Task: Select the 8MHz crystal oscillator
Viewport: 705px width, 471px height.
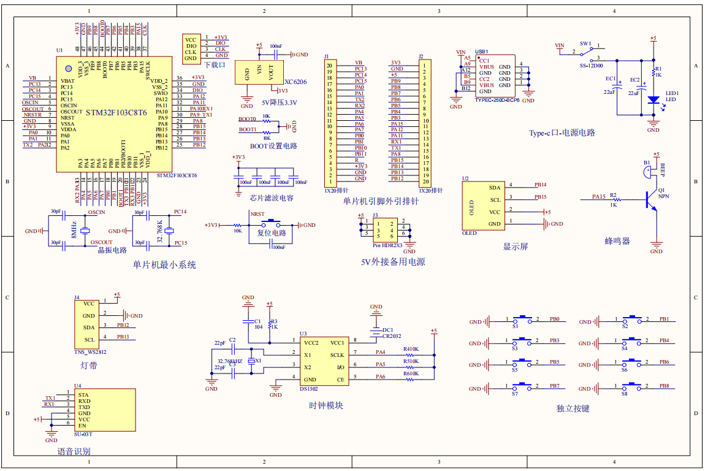Action: click(x=85, y=230)
